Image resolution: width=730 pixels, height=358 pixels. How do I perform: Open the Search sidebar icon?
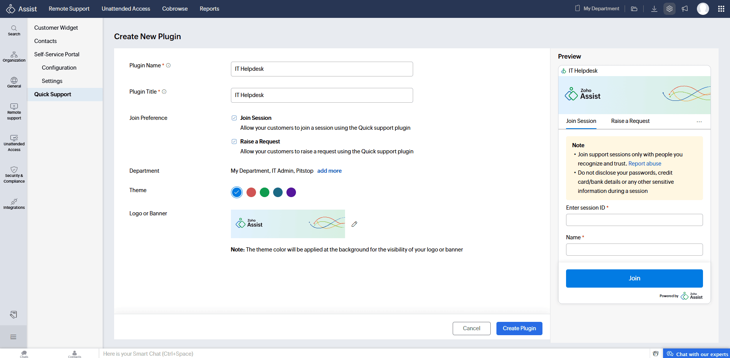tap(14, 30)
